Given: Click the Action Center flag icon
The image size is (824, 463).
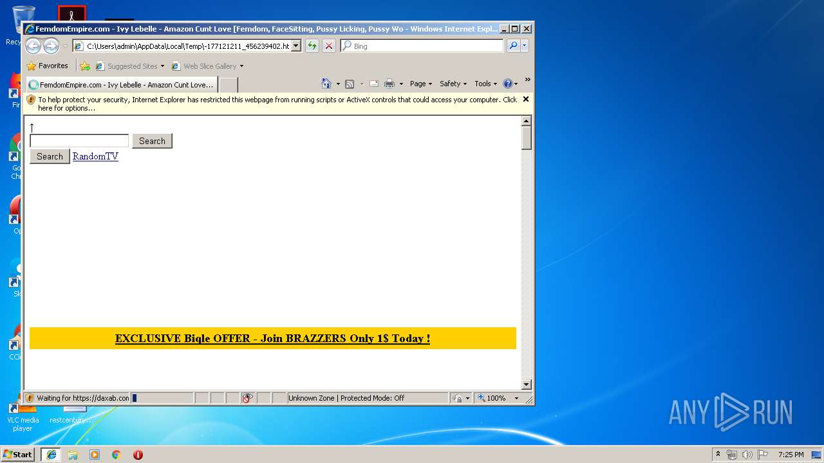Looking at the screenshot, I should [762, 455].
